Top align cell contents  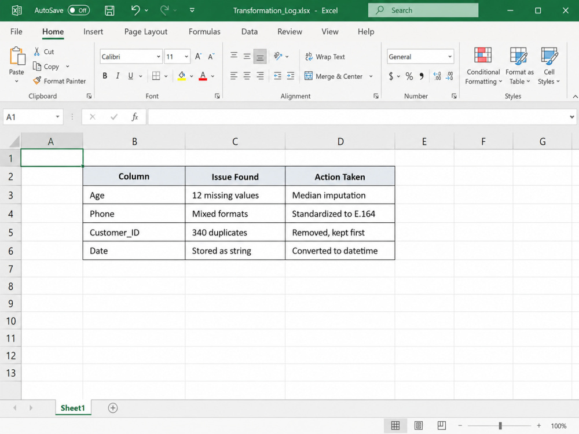pyautogui.click(x=234, y=57)
